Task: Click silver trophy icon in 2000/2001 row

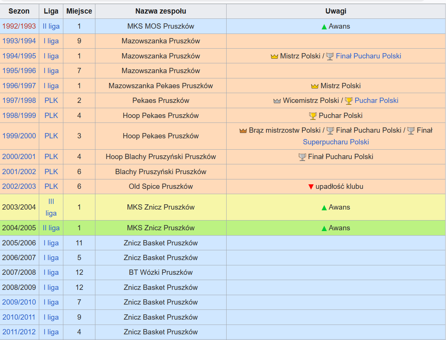Action: tap(302, 157)
